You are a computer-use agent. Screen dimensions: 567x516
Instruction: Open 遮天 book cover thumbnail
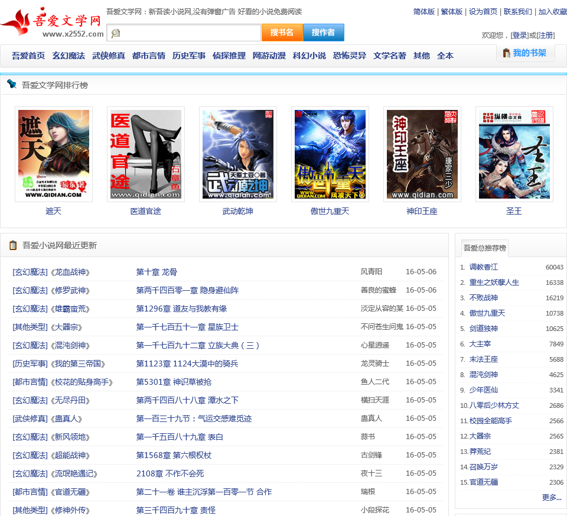54,154
